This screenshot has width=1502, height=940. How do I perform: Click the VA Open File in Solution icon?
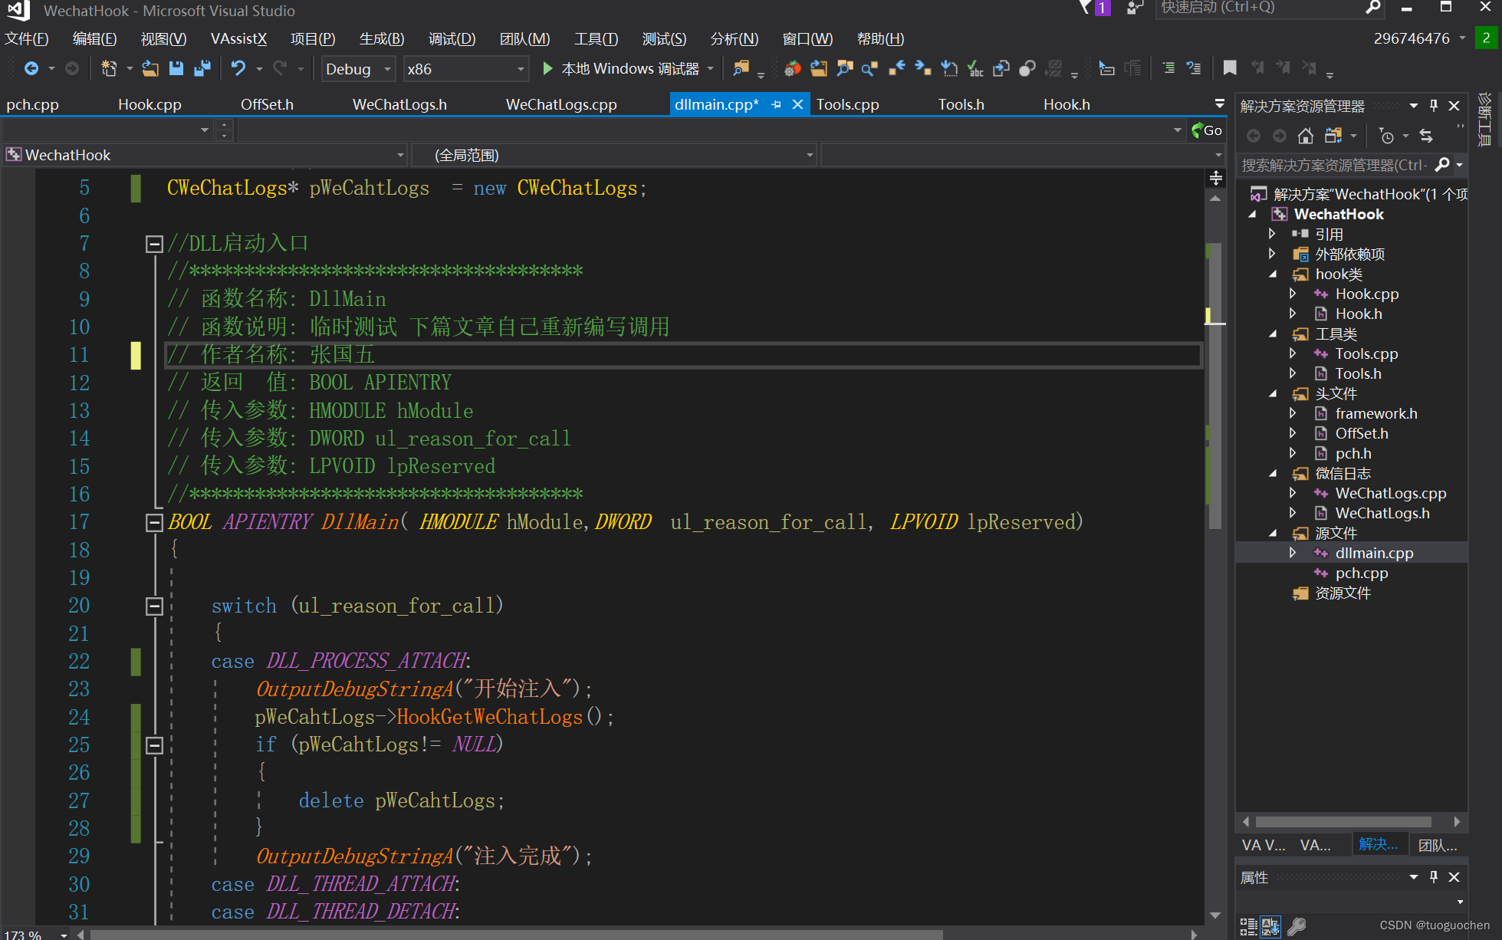(x=819, y=69)
